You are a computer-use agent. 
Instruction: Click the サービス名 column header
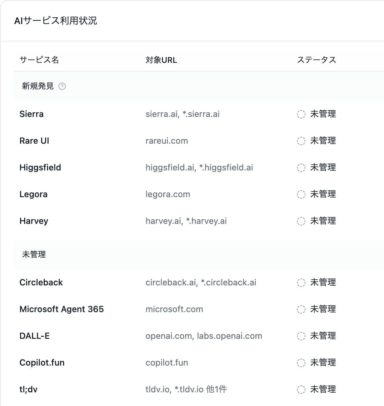pyautogui.click(x=39, y=60)
